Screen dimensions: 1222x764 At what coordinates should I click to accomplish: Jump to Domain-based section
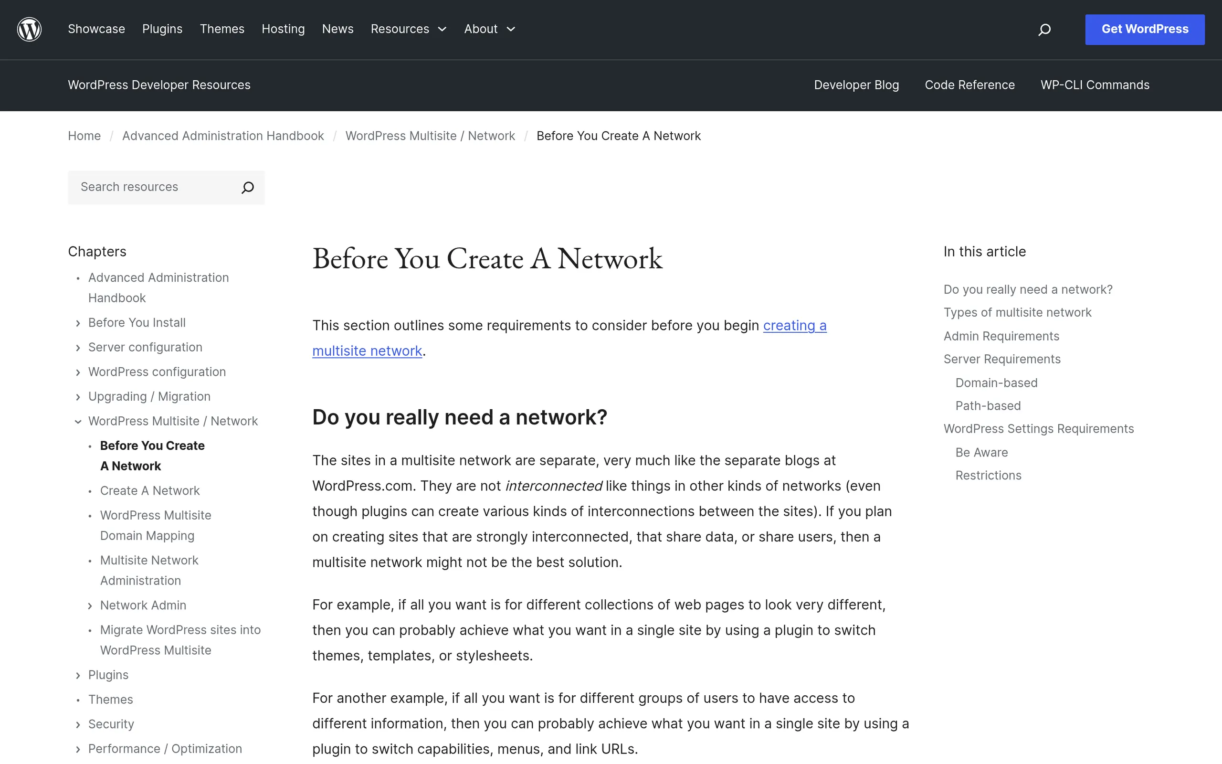tap(996, 383)
